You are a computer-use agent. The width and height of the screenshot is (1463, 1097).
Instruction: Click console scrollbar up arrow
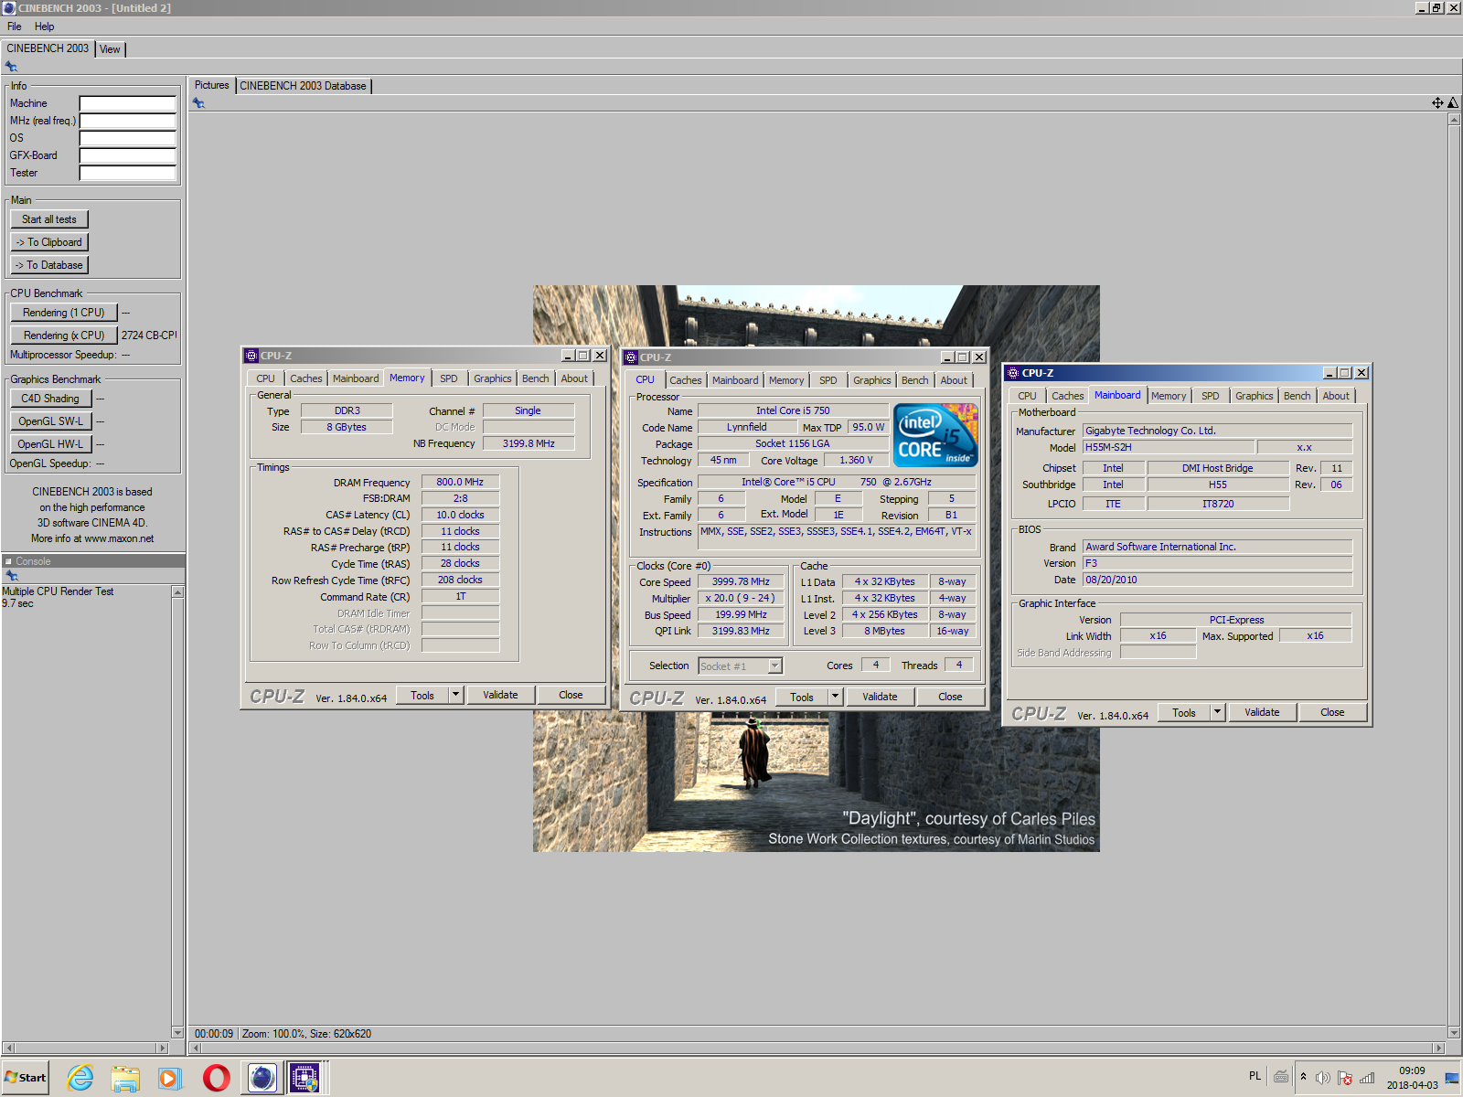coord(177,592)
